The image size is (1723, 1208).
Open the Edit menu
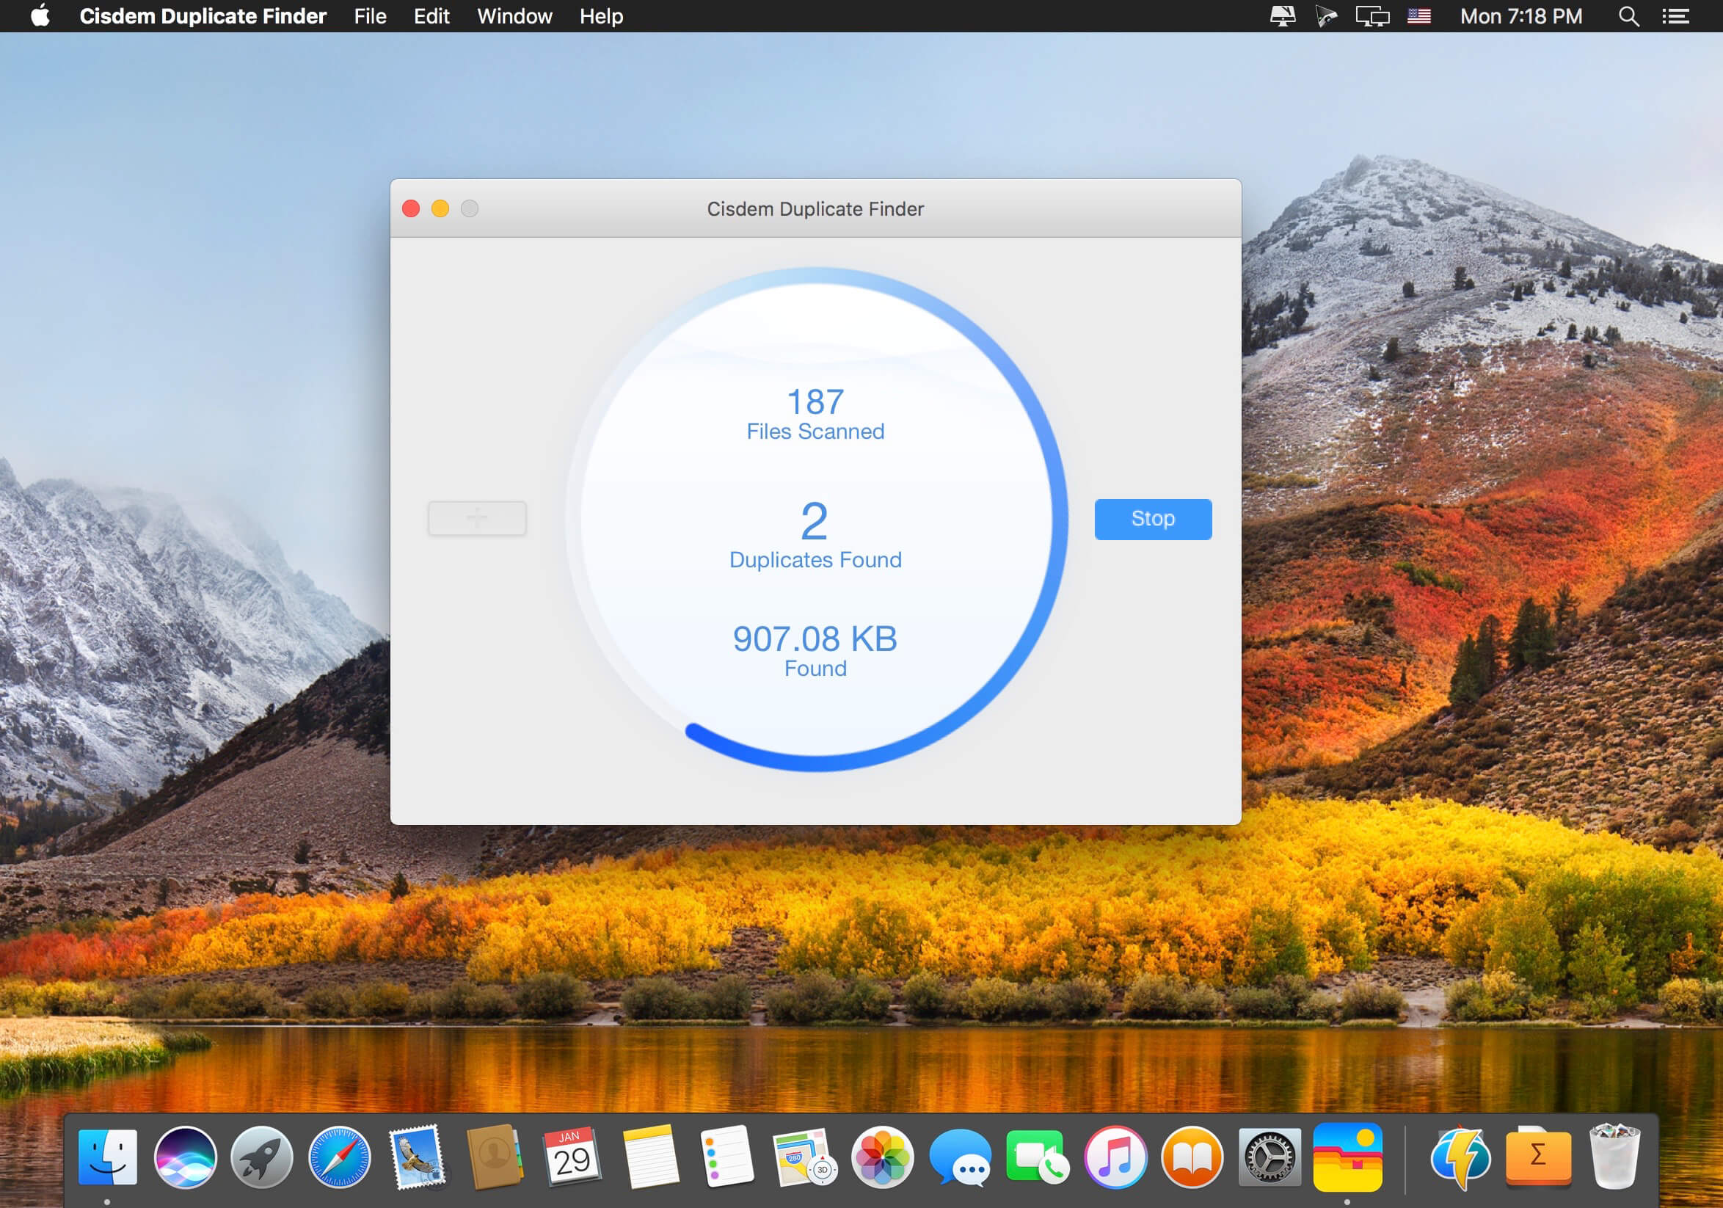pyautogui.click(x=431, y=15)
